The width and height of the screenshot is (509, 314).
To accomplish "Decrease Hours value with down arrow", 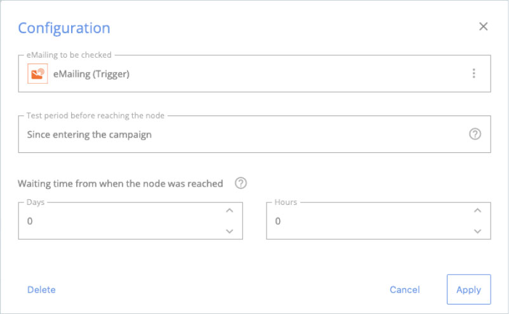I will (x=478, y=231).
